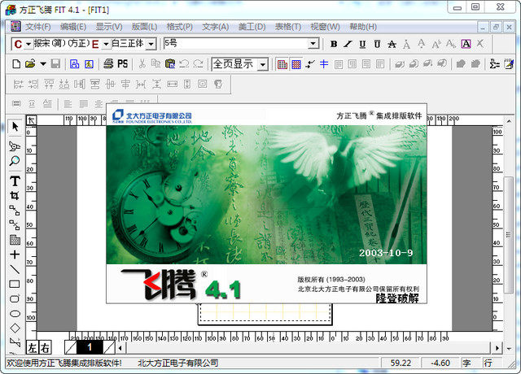This screenshot has width=521, height=374.
Task: Click the vertical scrollbar down arrow
Action: pyautogui.click(x=508, y=349)
